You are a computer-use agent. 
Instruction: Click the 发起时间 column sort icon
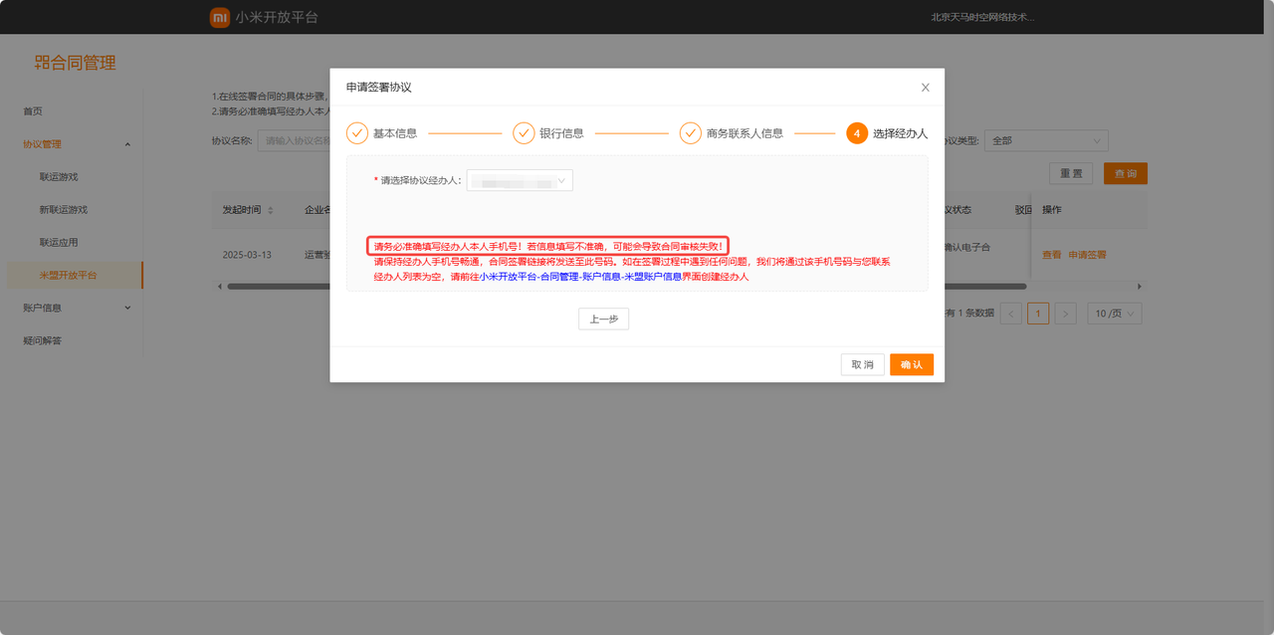(x=271, y=210)
